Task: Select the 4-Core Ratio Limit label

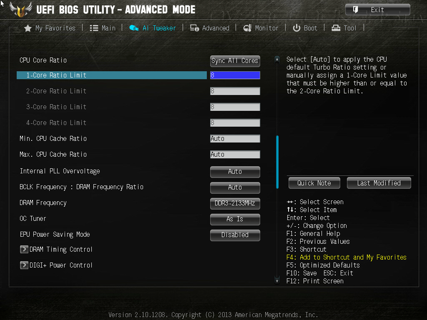Action: [x=56, y=123]
